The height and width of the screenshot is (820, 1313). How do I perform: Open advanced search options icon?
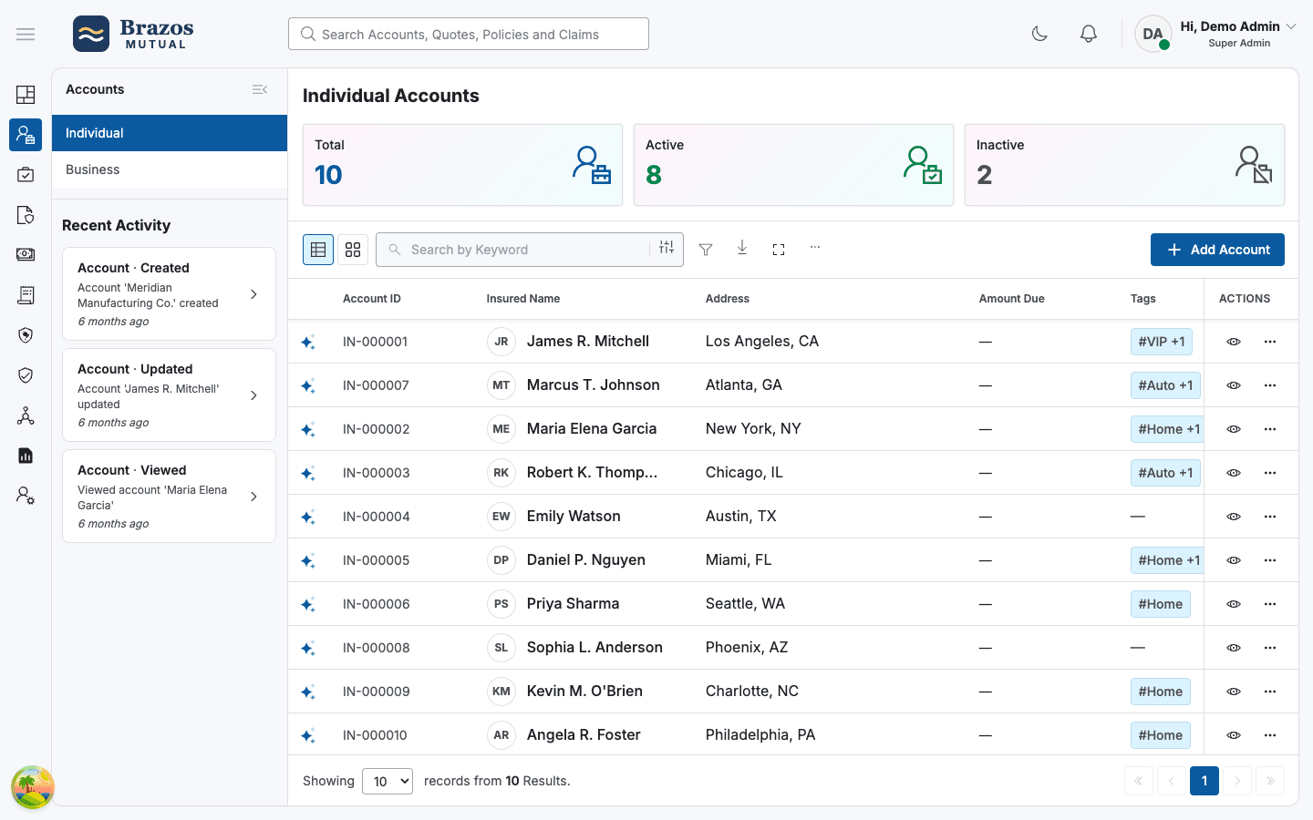tap(667, 248)
